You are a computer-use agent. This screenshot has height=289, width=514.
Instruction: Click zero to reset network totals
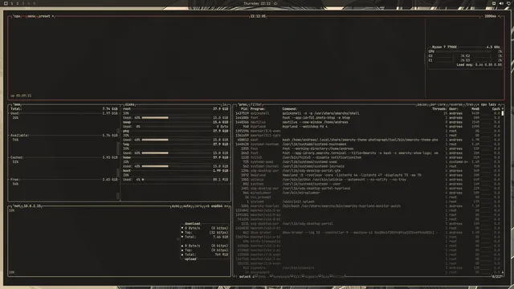point(198,206)
